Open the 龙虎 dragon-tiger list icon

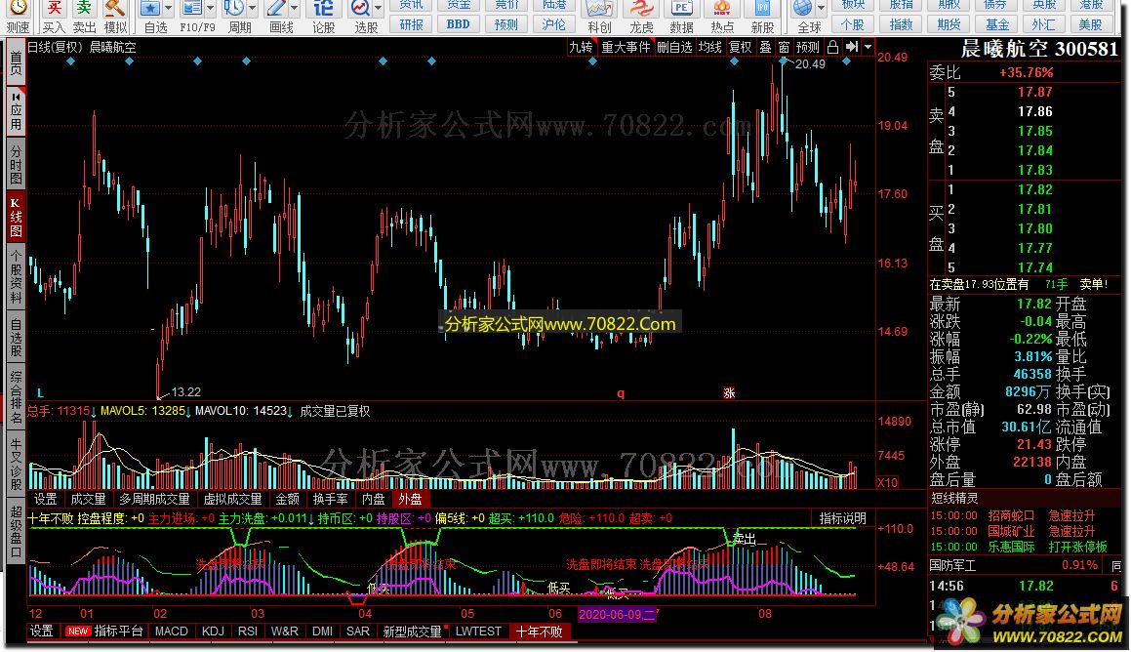pos(640,9)
